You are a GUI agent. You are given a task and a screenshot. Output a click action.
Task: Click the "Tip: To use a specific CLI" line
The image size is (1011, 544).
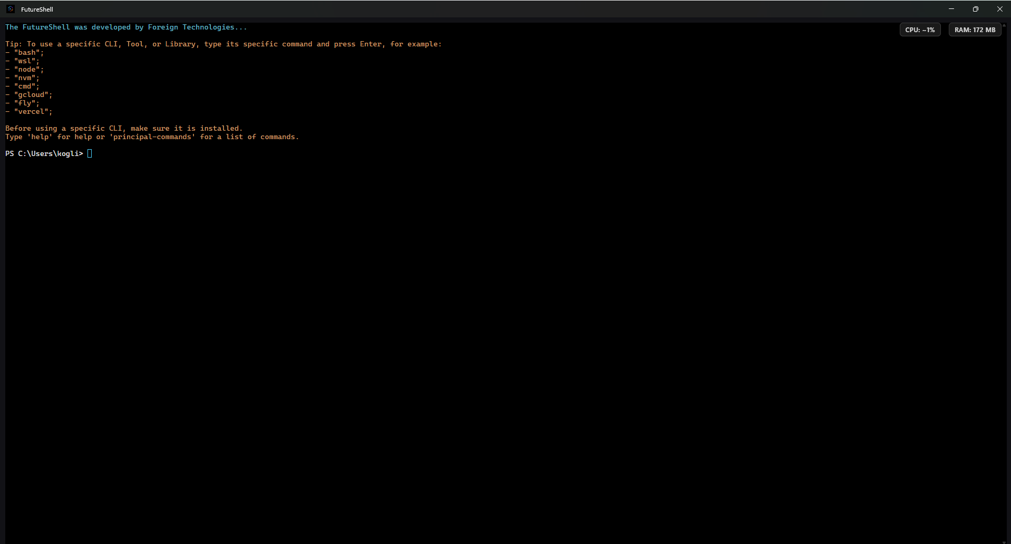tap(223, 44)
